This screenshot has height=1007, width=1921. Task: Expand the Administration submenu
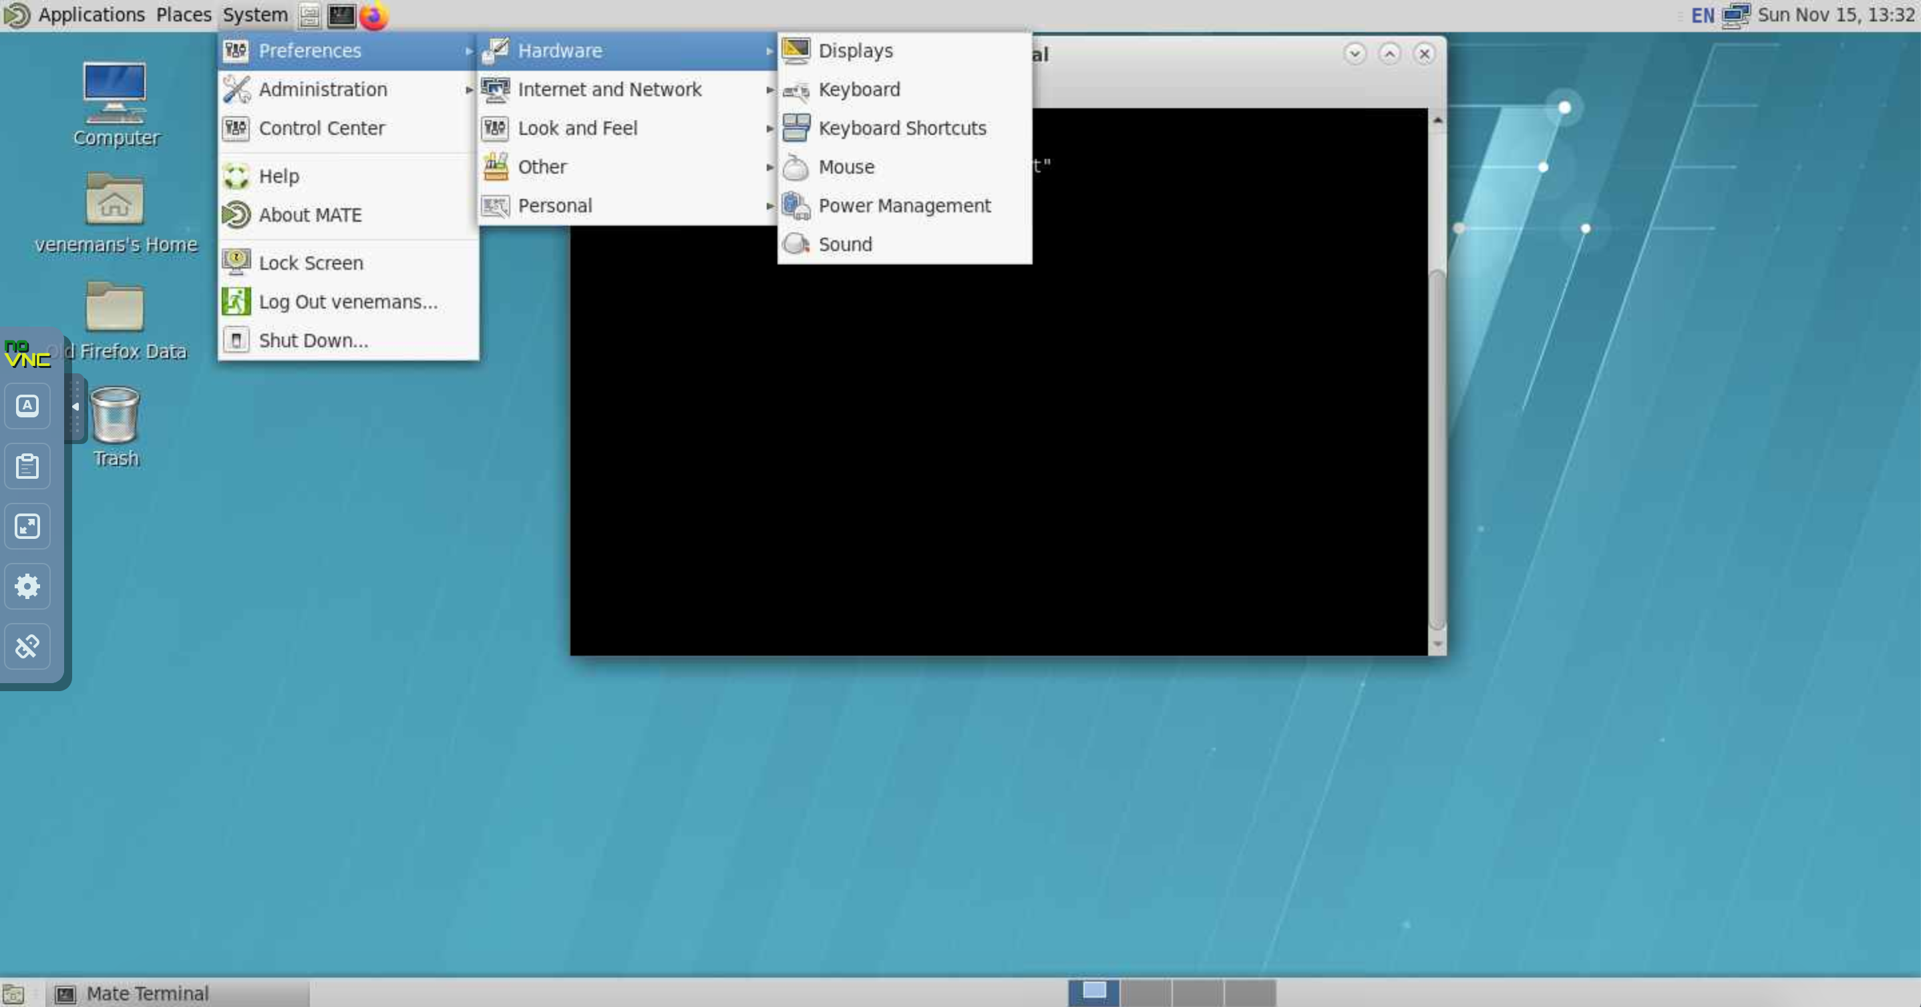pyautogui.click(x=322, y=89)
